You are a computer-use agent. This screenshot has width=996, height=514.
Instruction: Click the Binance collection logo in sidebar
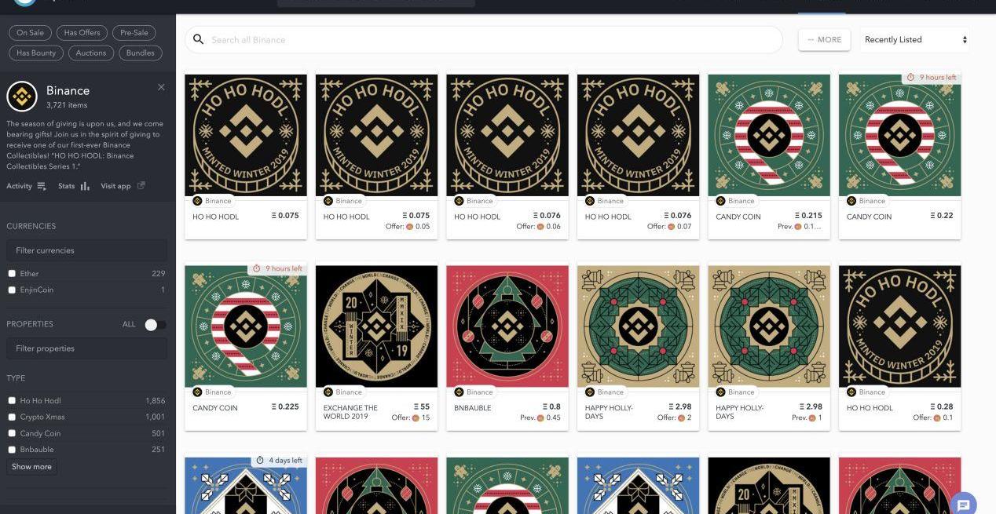click(22, 97)
